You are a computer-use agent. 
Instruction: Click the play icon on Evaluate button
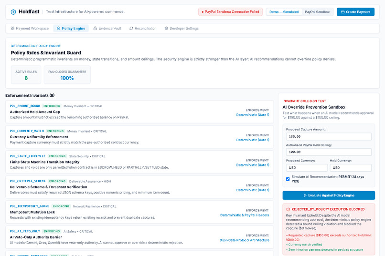pyautogui.click(x=305, y=195)
